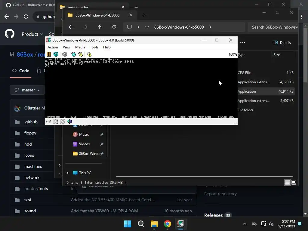Add a new tab in the 86Box-Windows-64-b5000 Explorer window
308x231 pixels.
pyautogui.click(x=144, y=15)
